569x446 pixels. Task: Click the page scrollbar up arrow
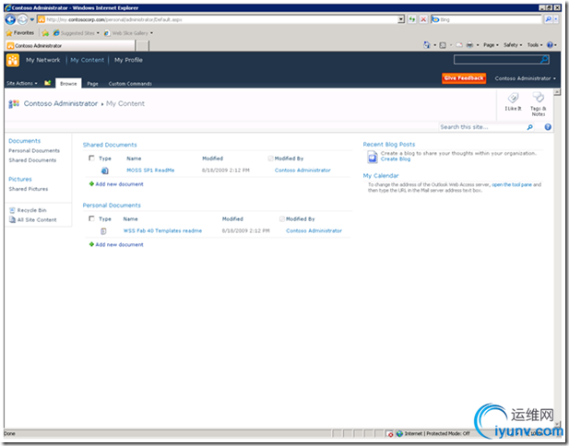(x=557, y=92)
